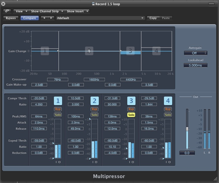This screenshot has height=183, width=219.
Task: Click band 2 Compr Thrsh 10.0dB field
Action: pyautogui.click(x=76, y=98)
